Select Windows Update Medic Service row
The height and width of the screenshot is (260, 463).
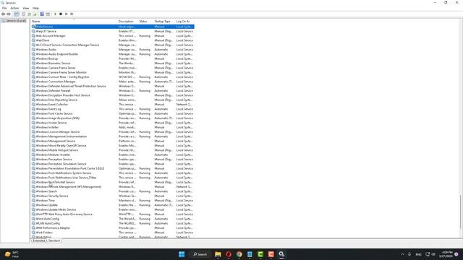point(113,209)
